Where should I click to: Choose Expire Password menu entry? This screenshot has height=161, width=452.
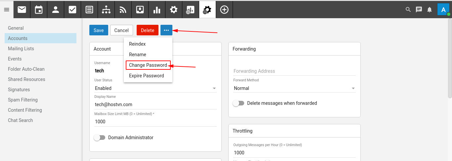[x=147, y=76]
